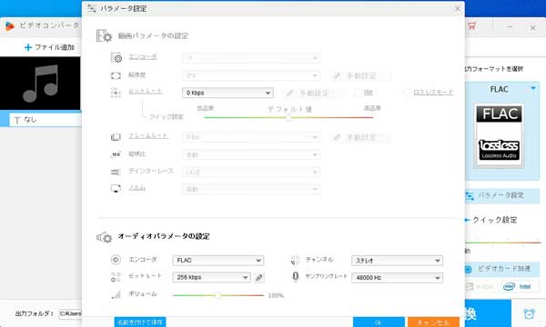This screenshot has height=327, width=546.
Task: Click the blue convert button in main window
Action: (x=488, y=313)
